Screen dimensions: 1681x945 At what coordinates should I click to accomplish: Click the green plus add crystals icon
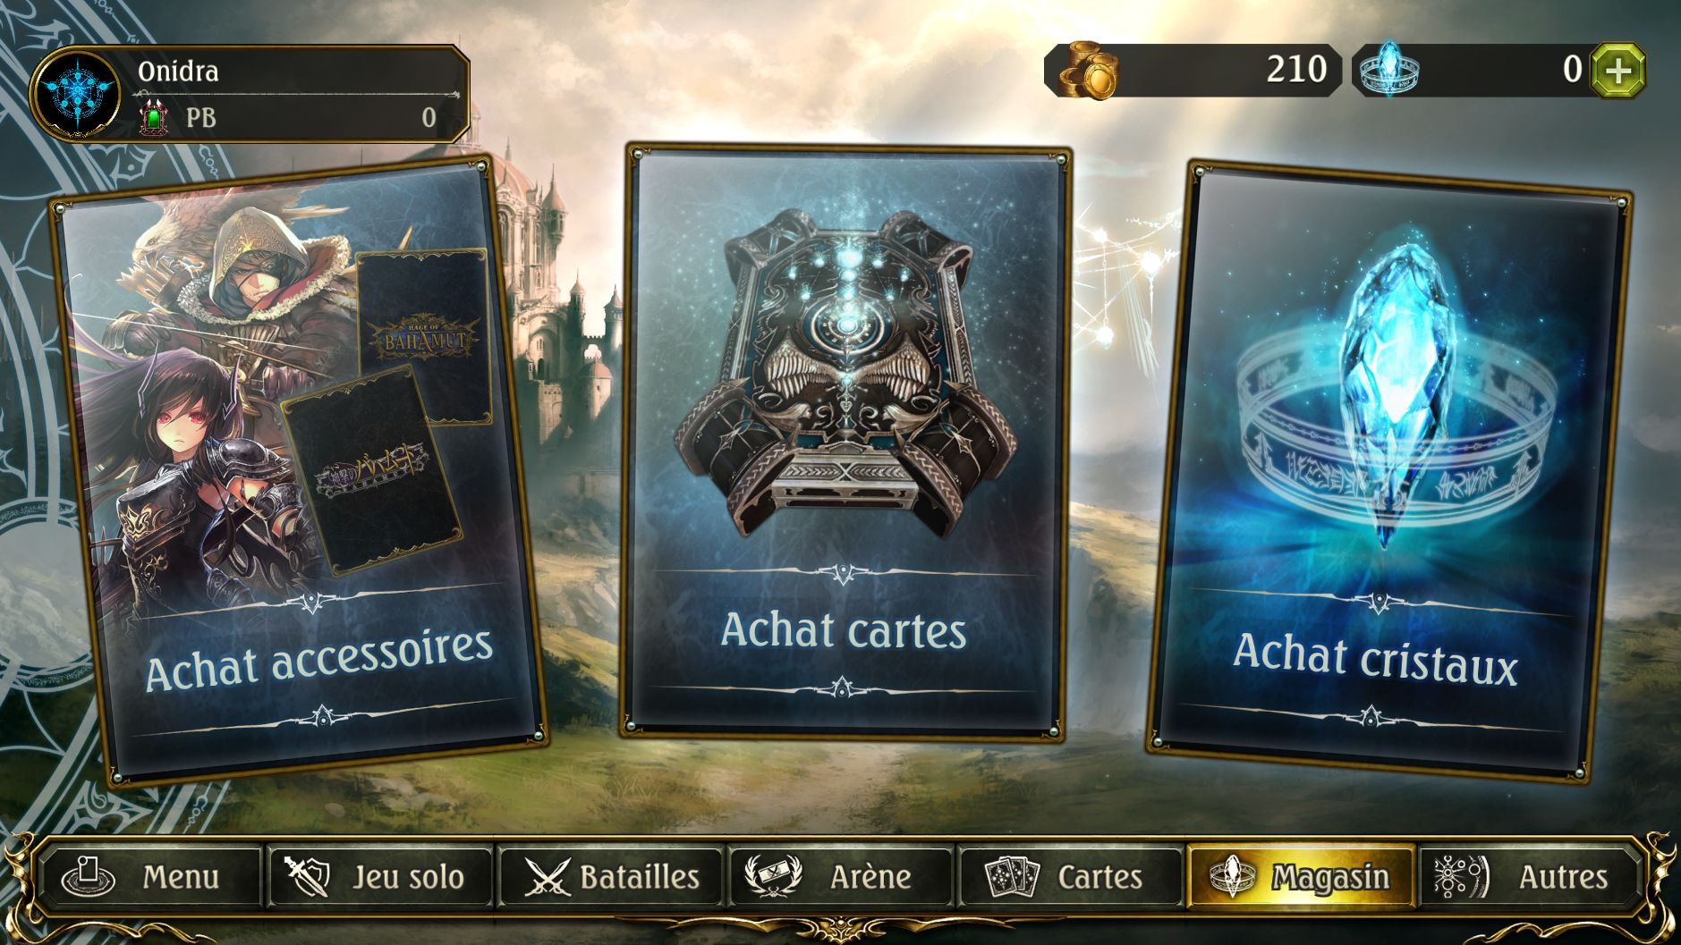pyautogui.click(x=1617, y=70)
